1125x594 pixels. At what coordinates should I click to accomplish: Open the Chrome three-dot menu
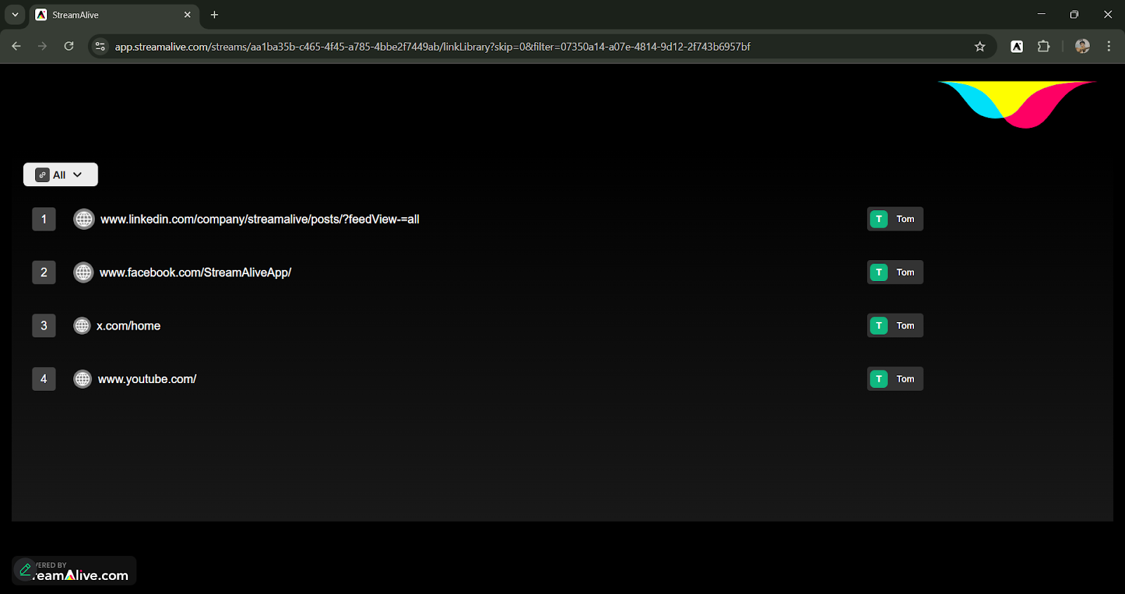pyautogui.click(x=1109, y=46)
